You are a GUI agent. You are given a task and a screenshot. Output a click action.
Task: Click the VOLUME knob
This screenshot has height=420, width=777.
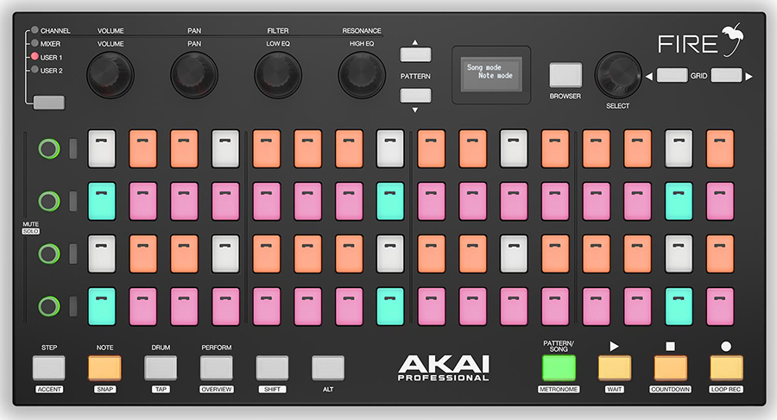coord(111,75)
